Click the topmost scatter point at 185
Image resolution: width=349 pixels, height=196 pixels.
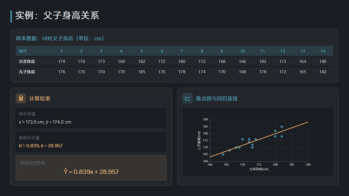pos(282,127)
